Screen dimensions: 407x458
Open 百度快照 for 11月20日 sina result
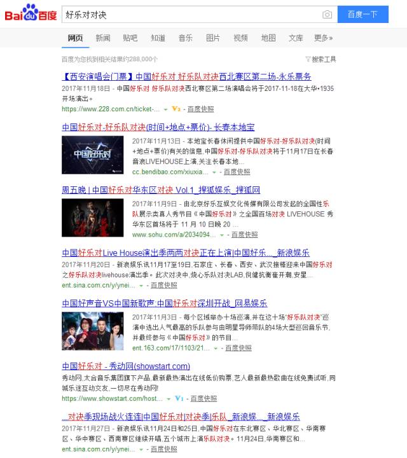point(164,286)
